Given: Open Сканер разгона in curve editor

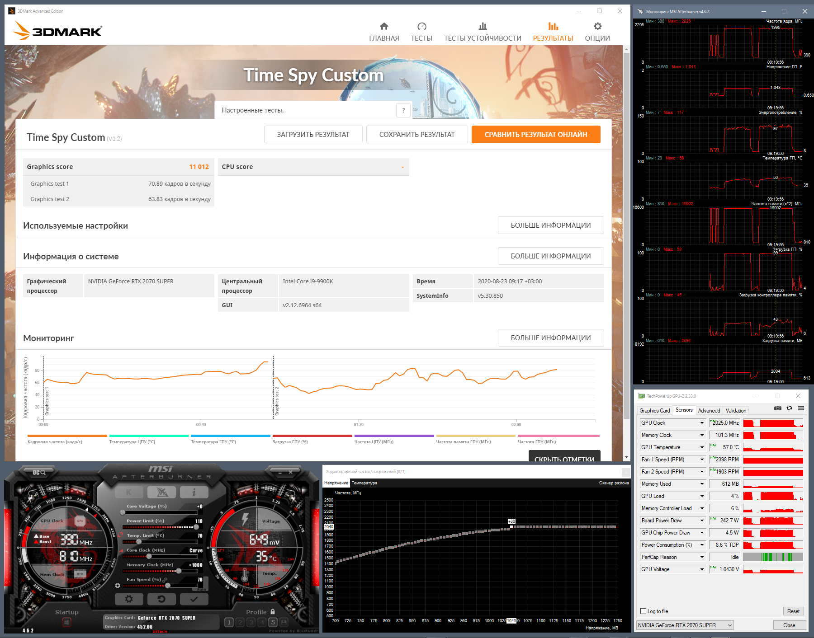Looking at the screenshot, I should click(614, 483).
